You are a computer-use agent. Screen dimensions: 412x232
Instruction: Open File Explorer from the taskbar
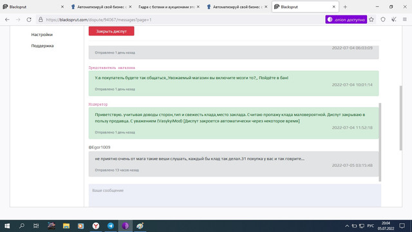tap(66, 226)
